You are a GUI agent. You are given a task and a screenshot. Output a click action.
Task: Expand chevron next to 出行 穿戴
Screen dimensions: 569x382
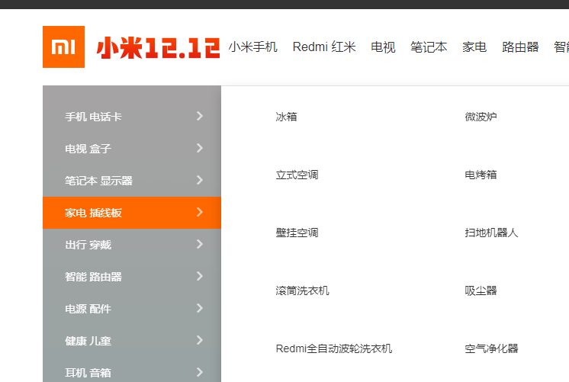pyautogui.click(x=200, y=244)
